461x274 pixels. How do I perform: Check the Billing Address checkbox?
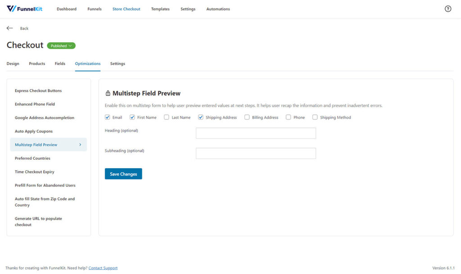click(x=247, y=117)
